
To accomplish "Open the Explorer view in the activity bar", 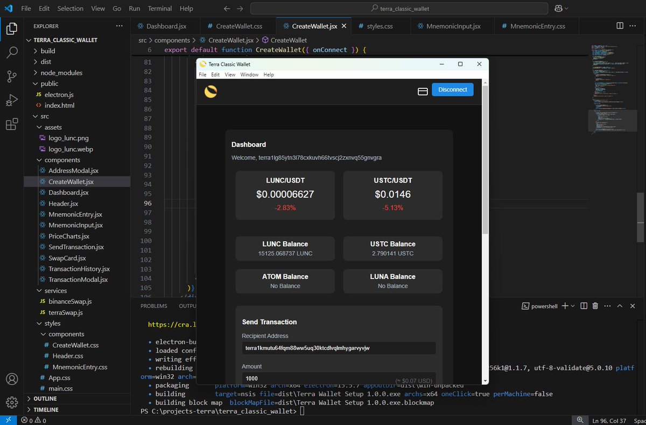I will (12, 29).
